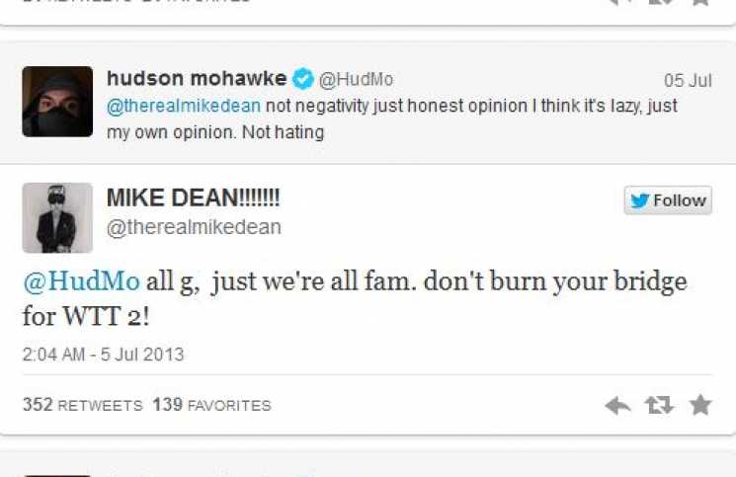Viewport: 736px width, 477px height.
Task: Open hudson mohawke display name
Action: click(197, 78)
